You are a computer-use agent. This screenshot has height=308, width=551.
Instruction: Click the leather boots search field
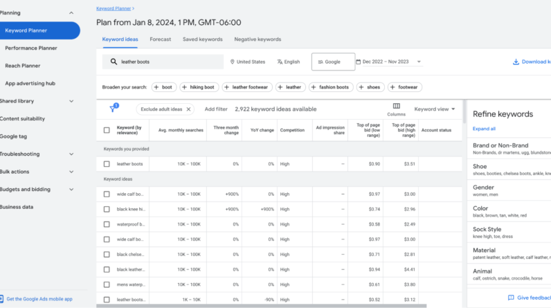(163, 62)
